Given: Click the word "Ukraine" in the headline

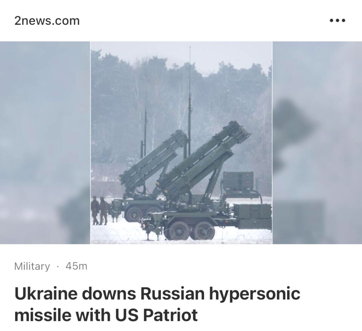Looking at the screenshot, I should (46, 294).
